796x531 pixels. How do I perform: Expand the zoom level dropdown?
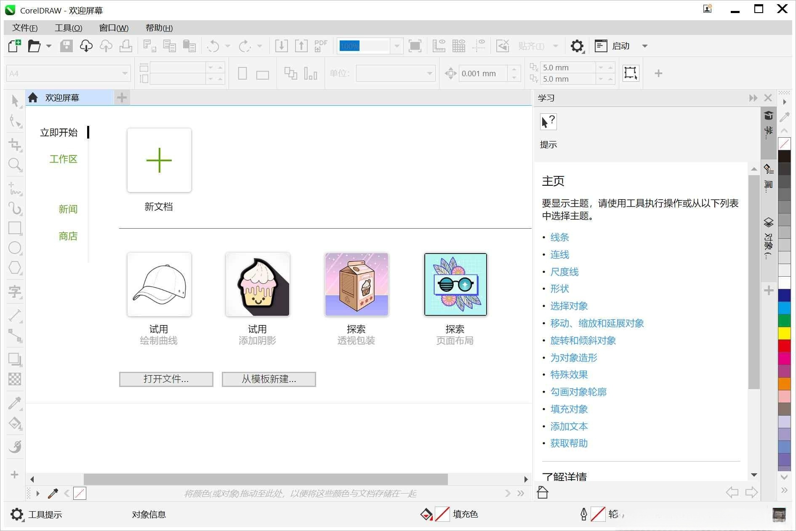coord(397,46)
